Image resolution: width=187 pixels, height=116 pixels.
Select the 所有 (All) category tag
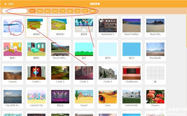[x=32, y=11]
